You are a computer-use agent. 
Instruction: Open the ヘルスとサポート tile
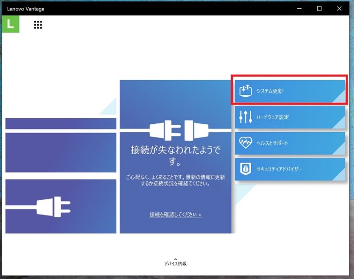tap(290, 143)
